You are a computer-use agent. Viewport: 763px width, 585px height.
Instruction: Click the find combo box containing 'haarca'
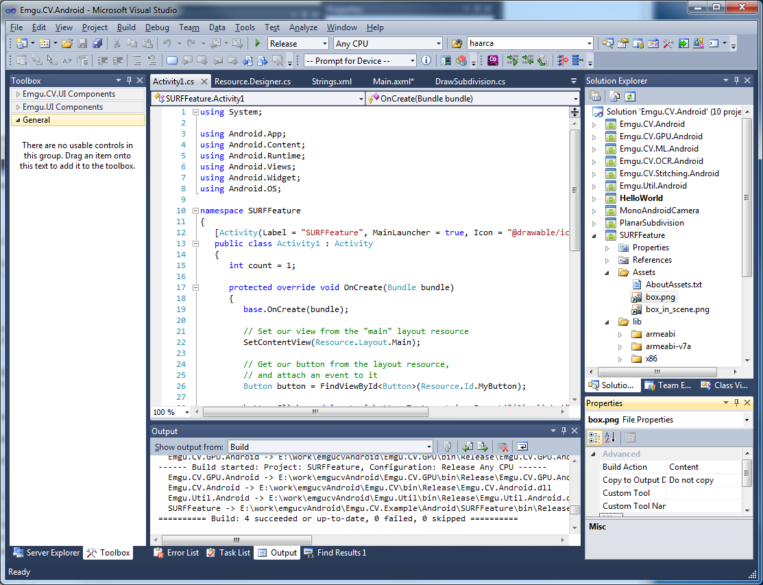coord(530,43)
